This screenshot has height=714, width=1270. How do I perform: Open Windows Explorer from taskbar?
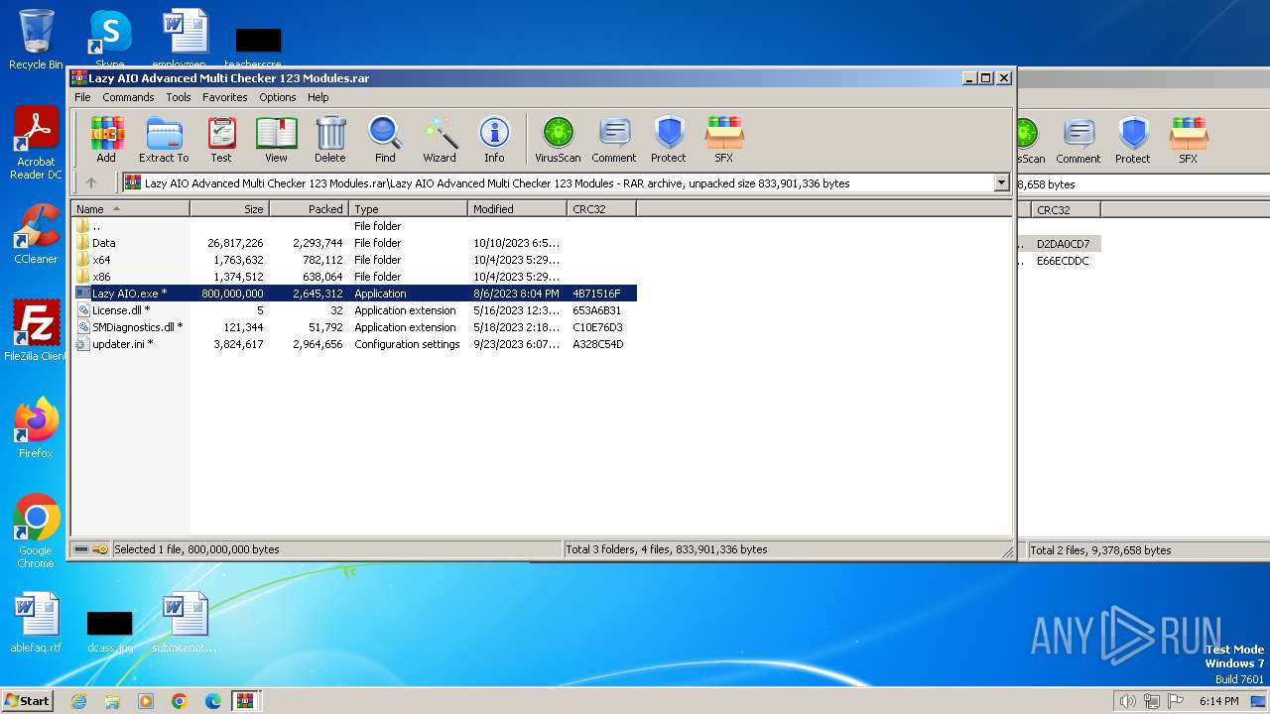[x=112, y=701]
